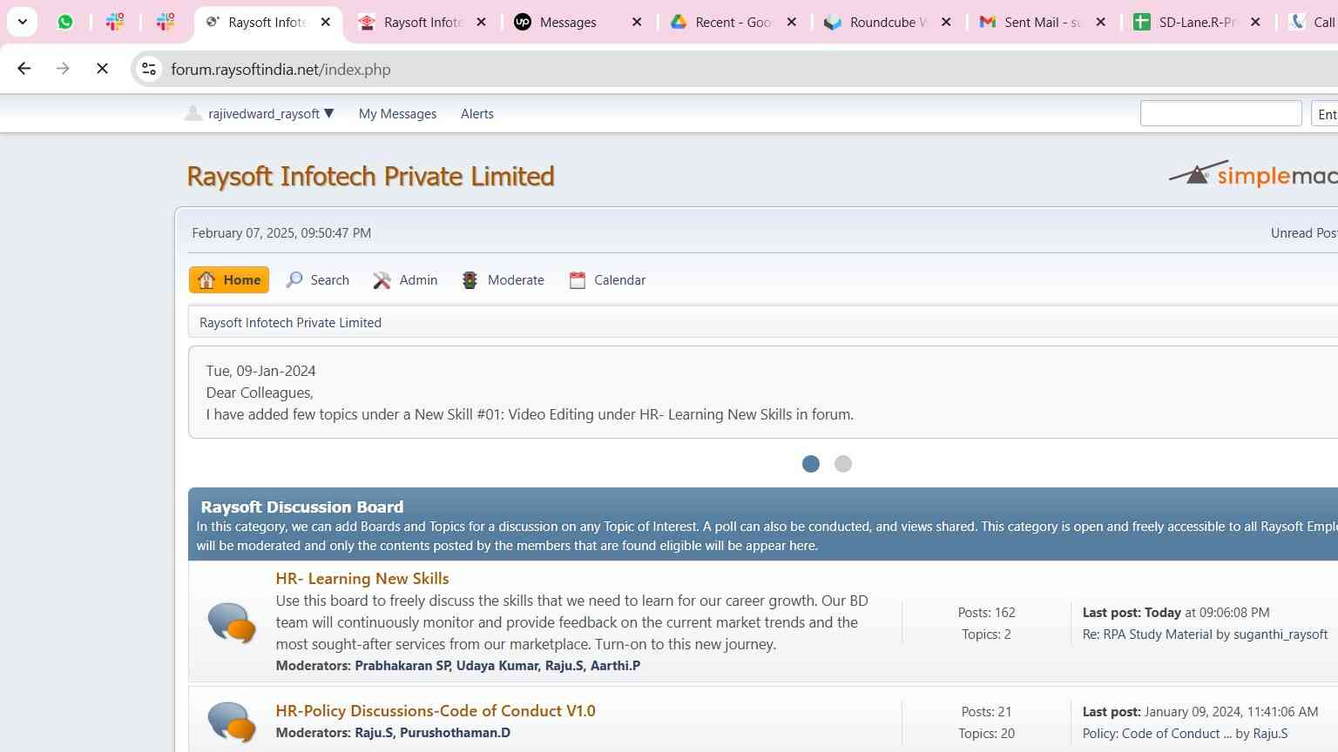The width and height of the screenshot is (1338, 752).
Task: Click the Home button
Action: click(229, 280)
